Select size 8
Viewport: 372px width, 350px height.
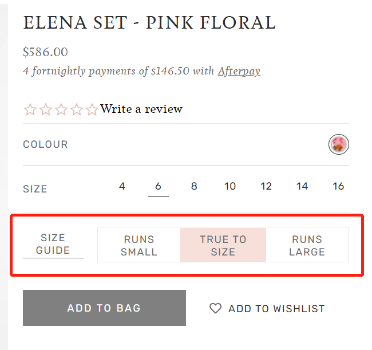tap(194, 186)
